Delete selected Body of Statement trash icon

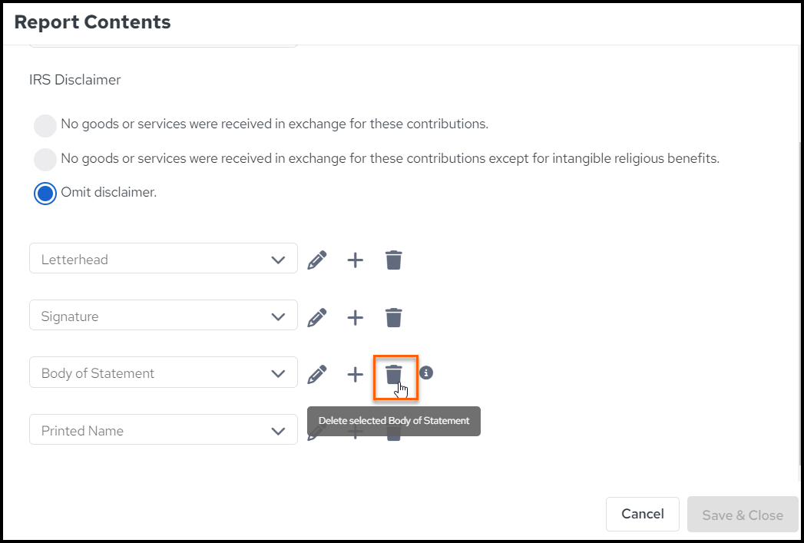click(x=394, y=374)
